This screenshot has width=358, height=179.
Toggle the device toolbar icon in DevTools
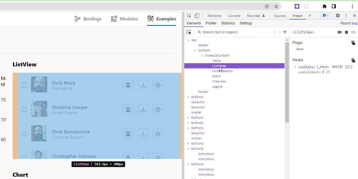click(x=197, y=16)
